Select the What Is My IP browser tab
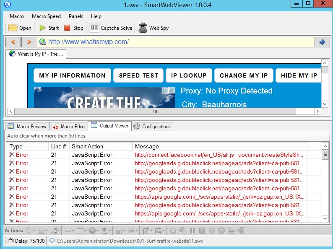 [x=36, y=54]
